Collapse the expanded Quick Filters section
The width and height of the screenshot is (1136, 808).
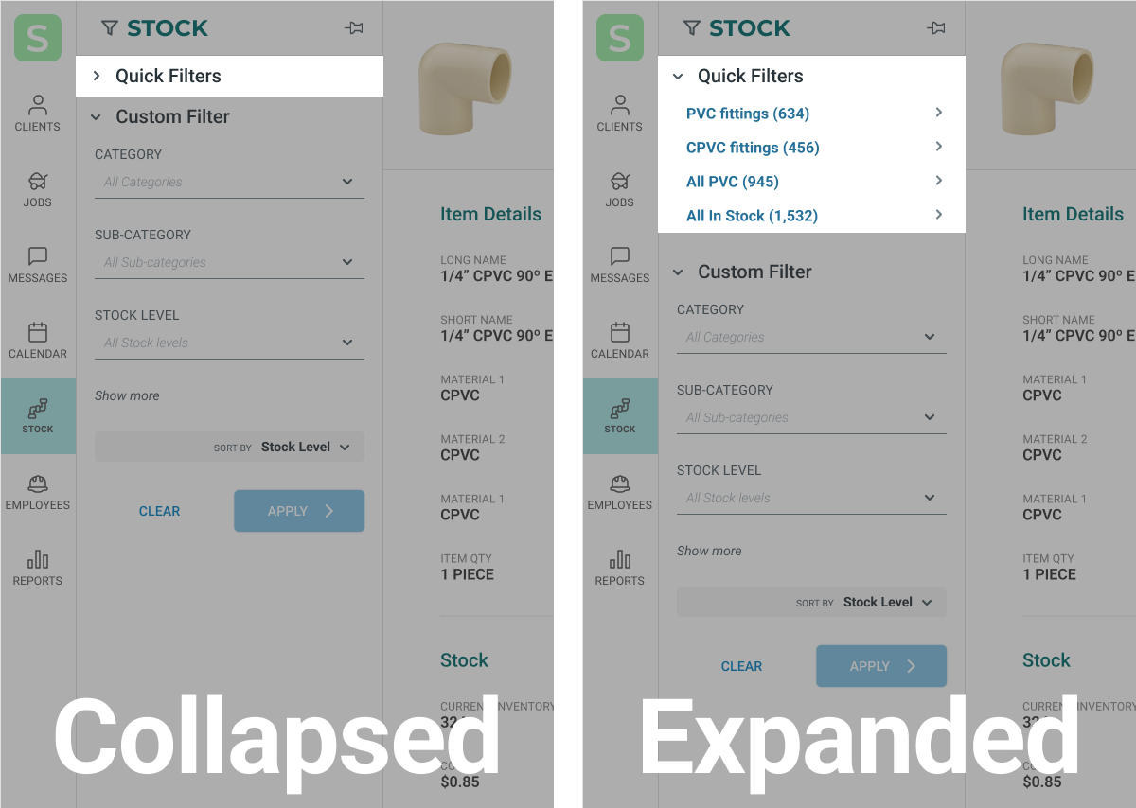811,76
